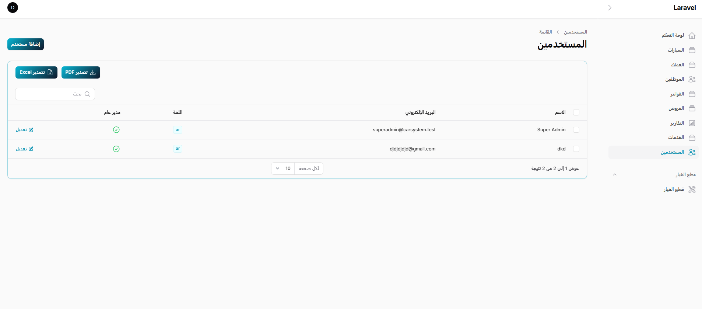Collapse the قطع الغيار sidebar group
Image resolution: width=702 pixels, height=309 pixels.
pyautogui.click(x=614, y=175)
